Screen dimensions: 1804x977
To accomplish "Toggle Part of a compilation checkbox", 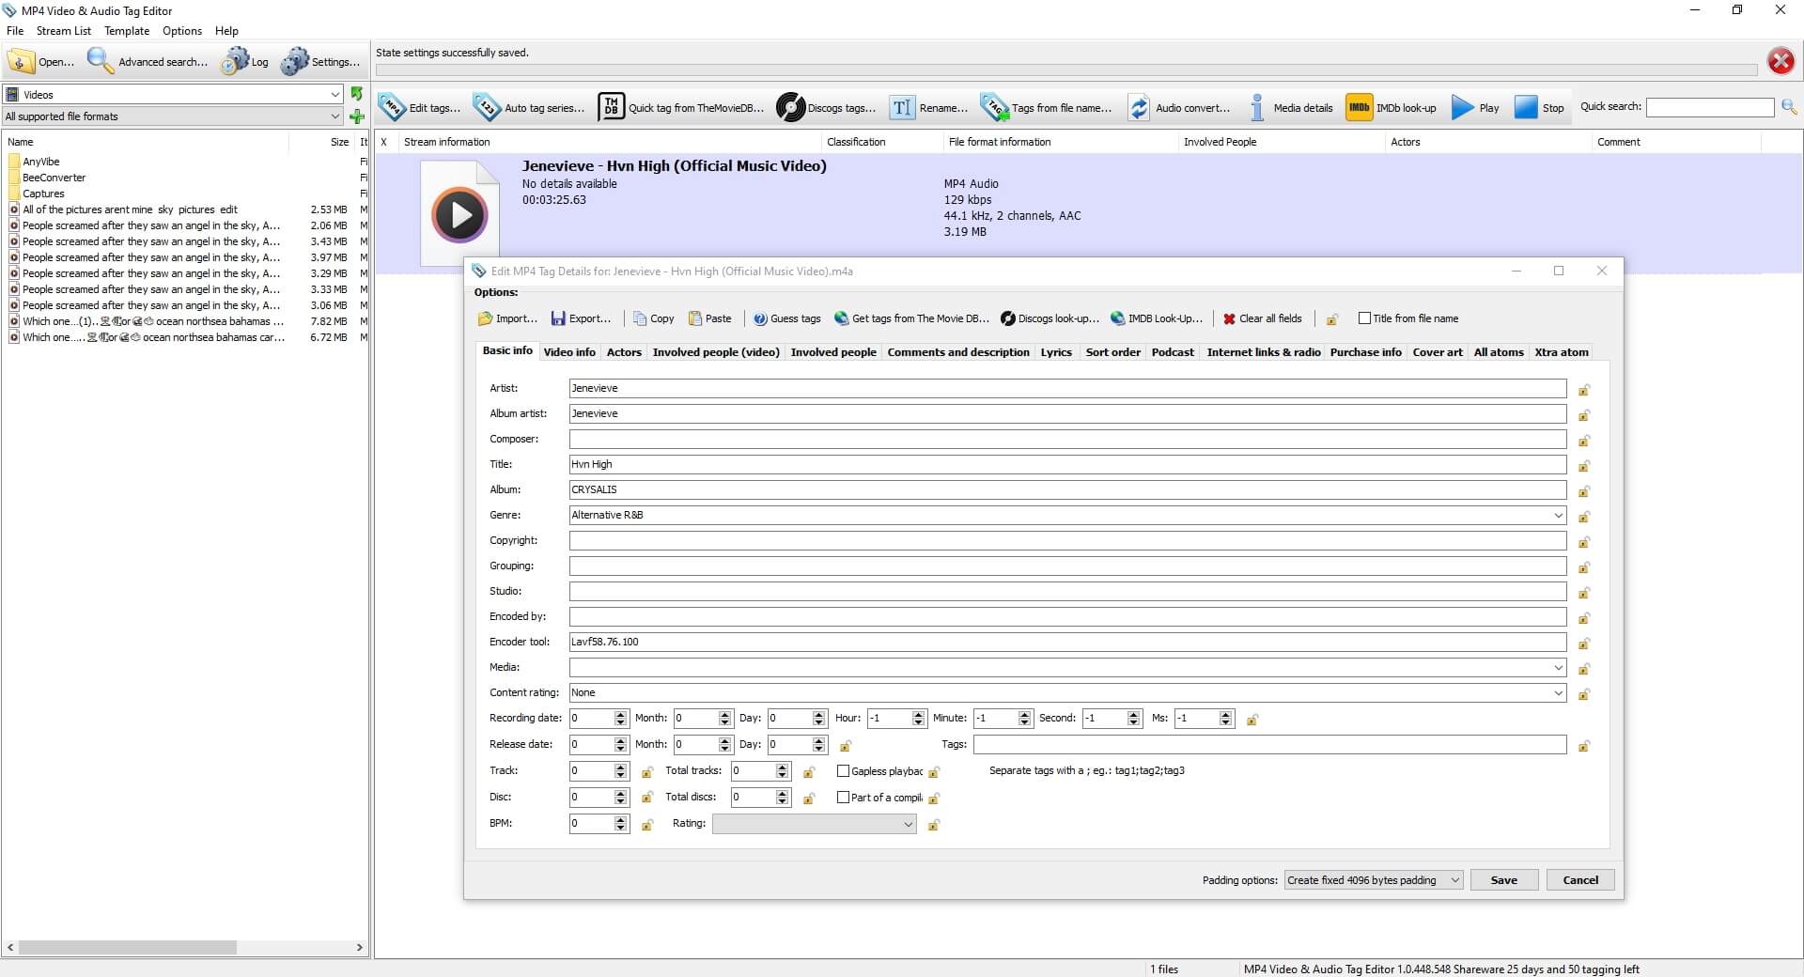I will pyautogui.click(x=843, y=798).
